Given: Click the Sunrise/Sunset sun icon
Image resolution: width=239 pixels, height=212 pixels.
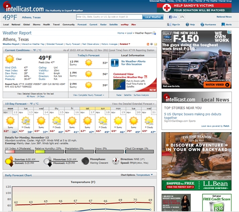Looking at the screenshot, I should pyautogui.click(x=9, y=161).
